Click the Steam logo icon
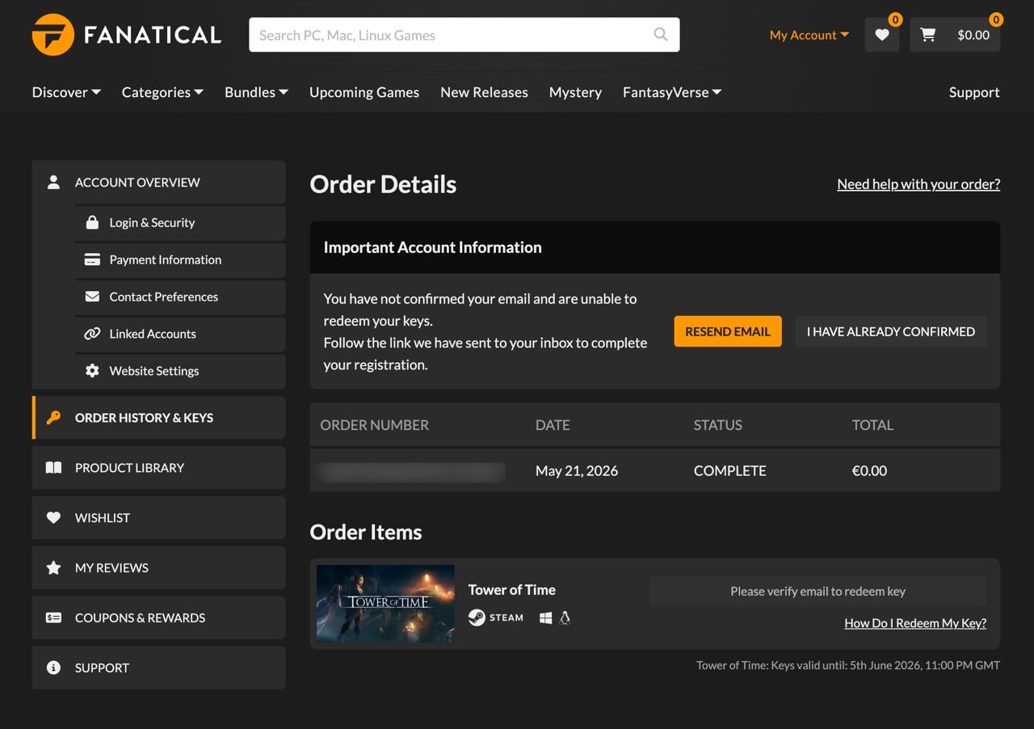The height and width of the screenshot is (729, 1034). click(x=477, y=617)
